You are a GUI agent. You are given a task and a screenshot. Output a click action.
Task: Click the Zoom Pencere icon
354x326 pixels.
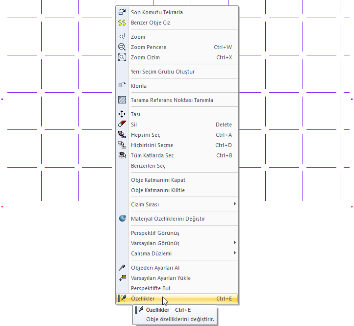122,47
